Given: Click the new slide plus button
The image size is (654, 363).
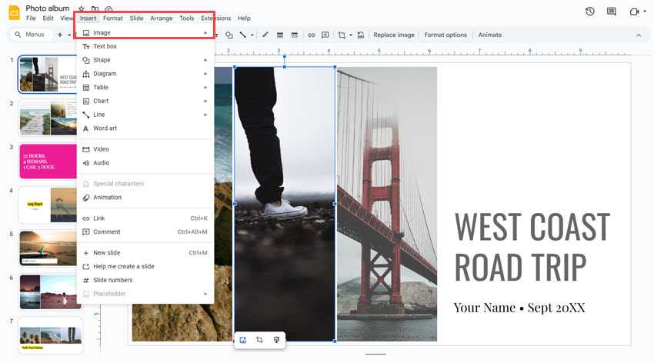Looking at the screenshot, I should (60, 35).
